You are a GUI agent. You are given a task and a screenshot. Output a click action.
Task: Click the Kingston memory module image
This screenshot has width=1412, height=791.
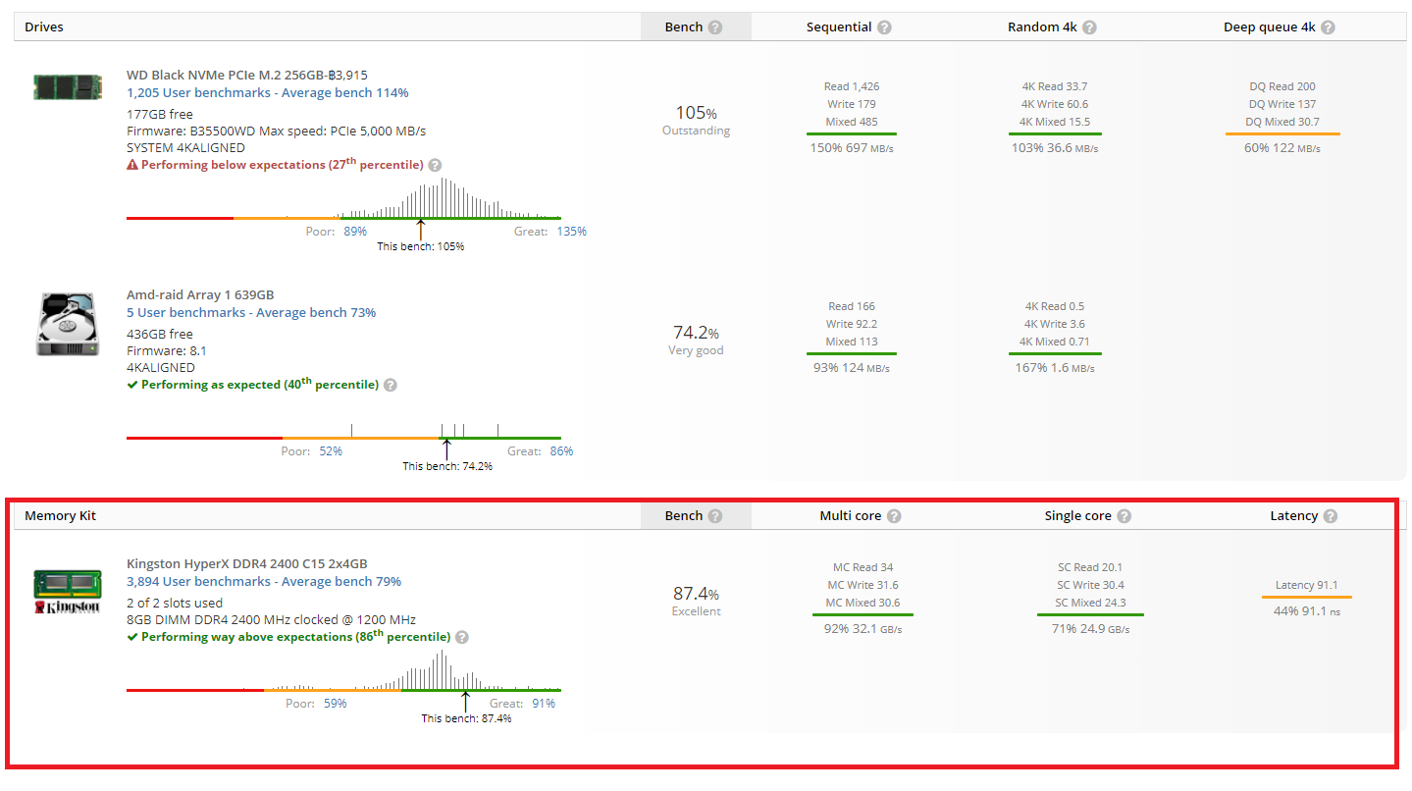[x=68, y=592]
